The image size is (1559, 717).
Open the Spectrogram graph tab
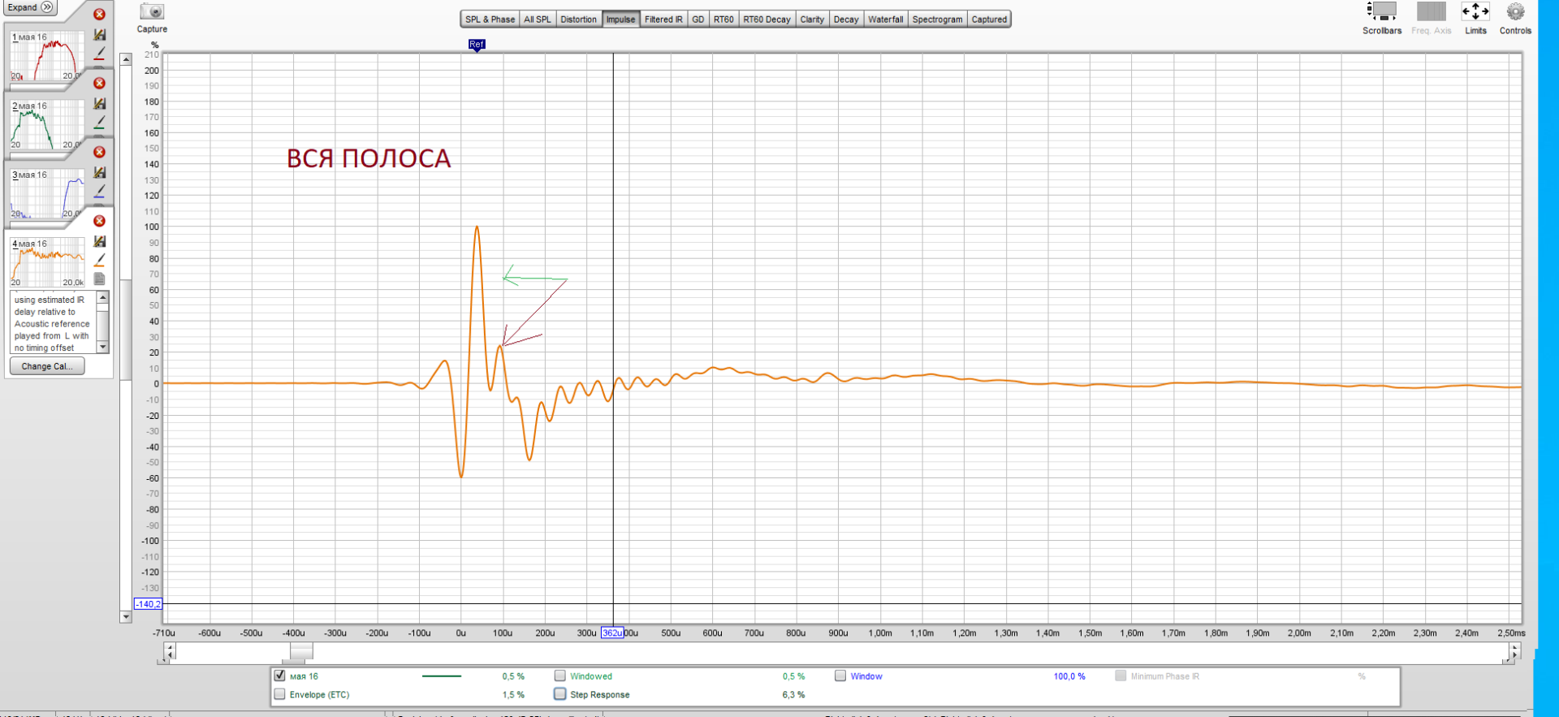click(937, 19)
